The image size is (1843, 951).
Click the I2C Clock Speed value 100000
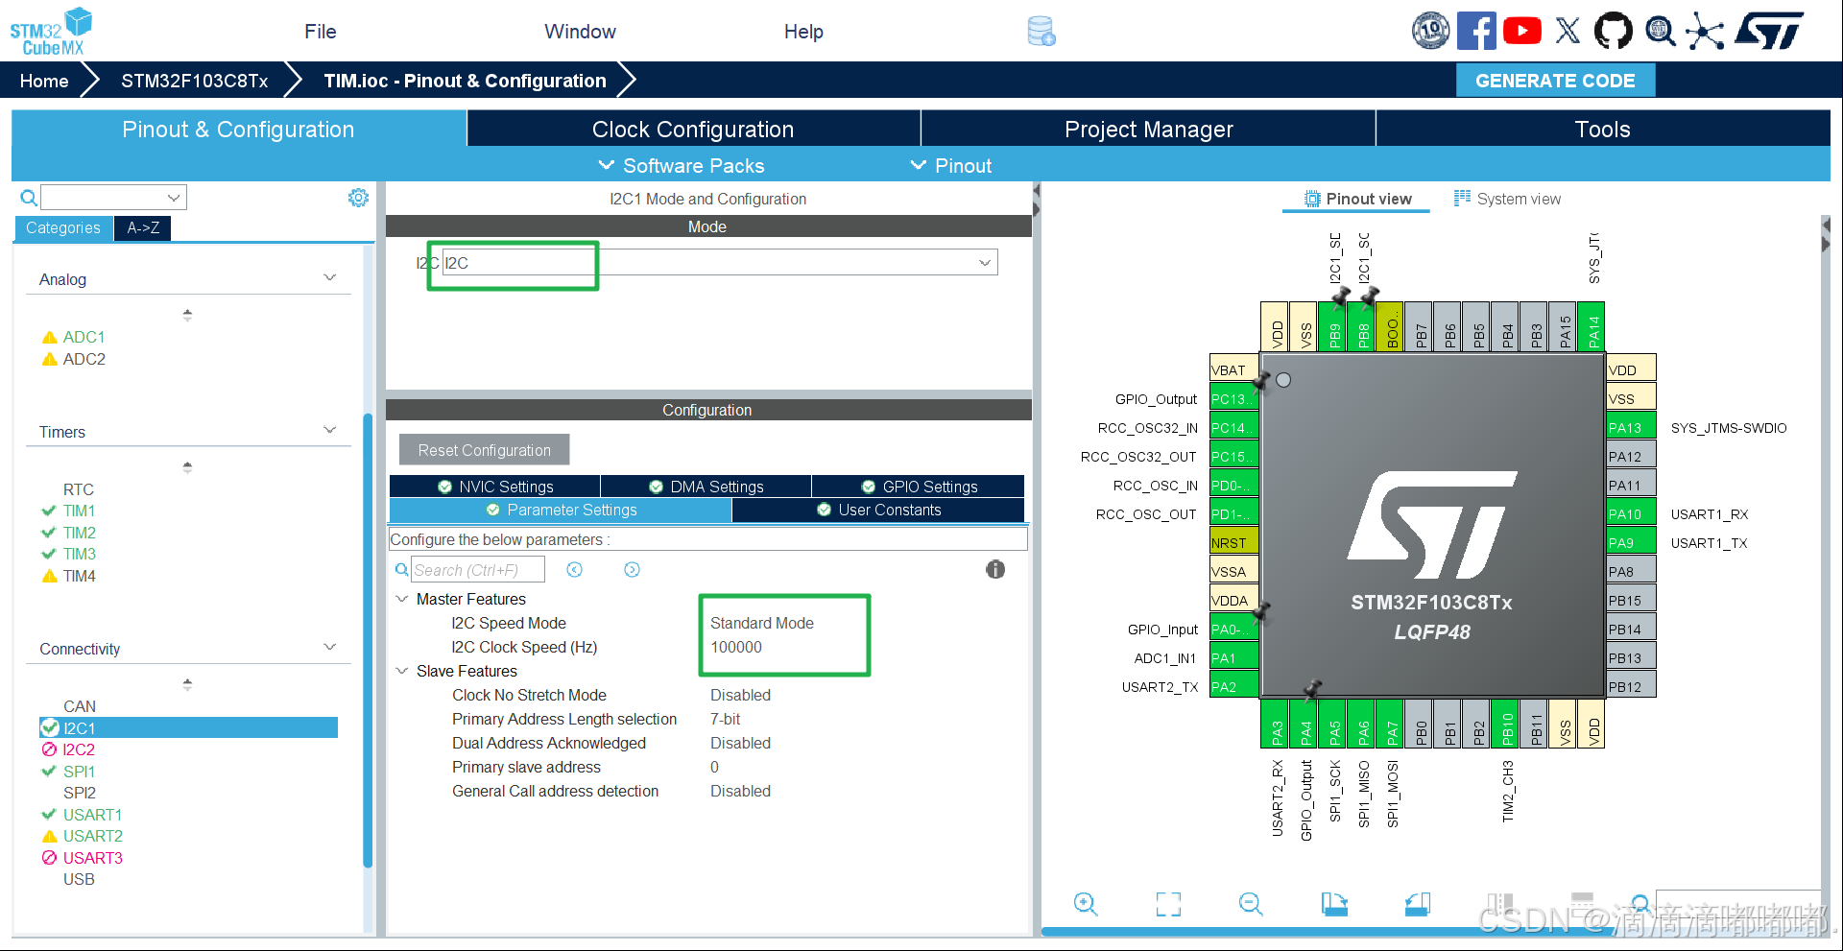[736, 647]
